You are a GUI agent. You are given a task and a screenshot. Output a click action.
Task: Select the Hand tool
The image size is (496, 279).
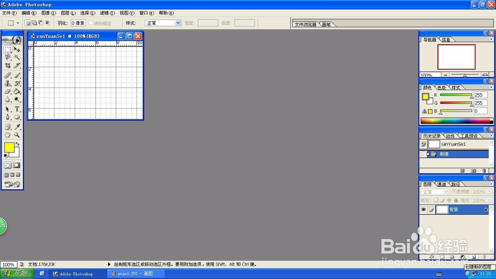[x=7, y=135]
